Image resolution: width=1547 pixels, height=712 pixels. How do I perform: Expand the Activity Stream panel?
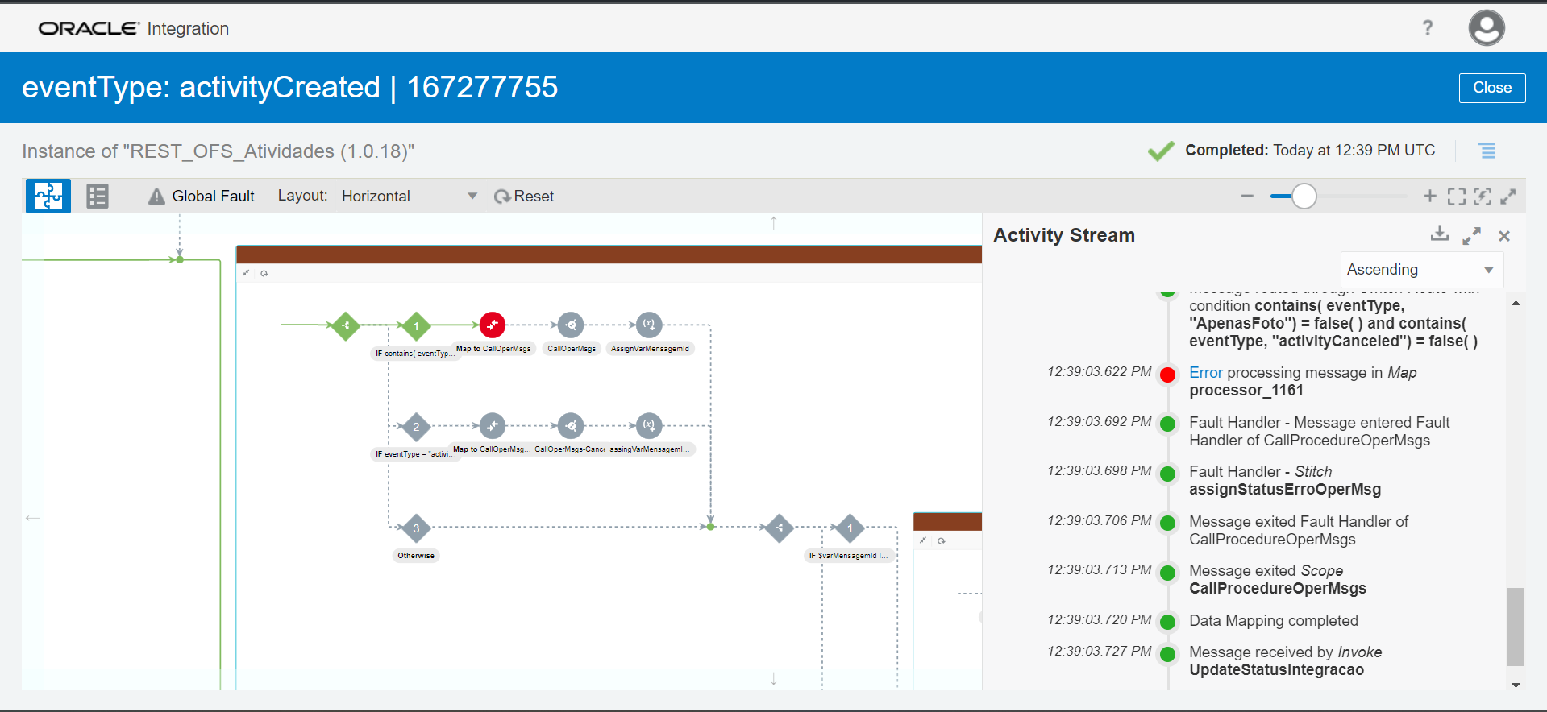coord(1471,235)
